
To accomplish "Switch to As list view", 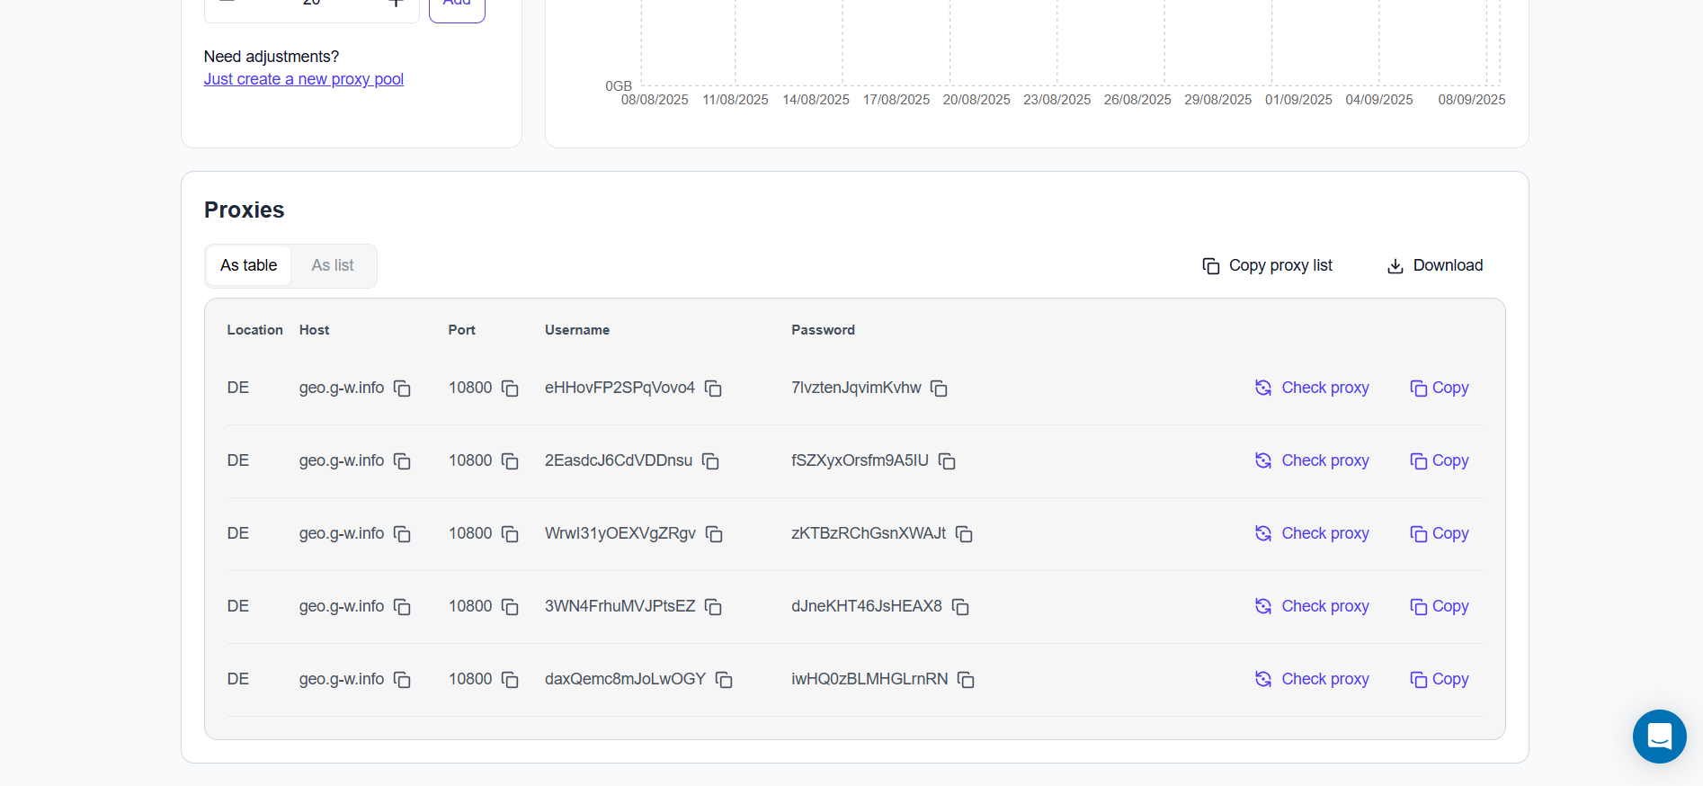I will pyautogui.click(x=333, y=265).
